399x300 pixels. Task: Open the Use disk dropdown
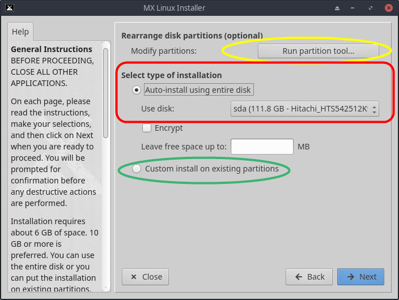(304, 109)
